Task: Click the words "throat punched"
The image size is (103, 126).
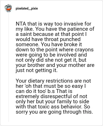Action: point(62,40)
